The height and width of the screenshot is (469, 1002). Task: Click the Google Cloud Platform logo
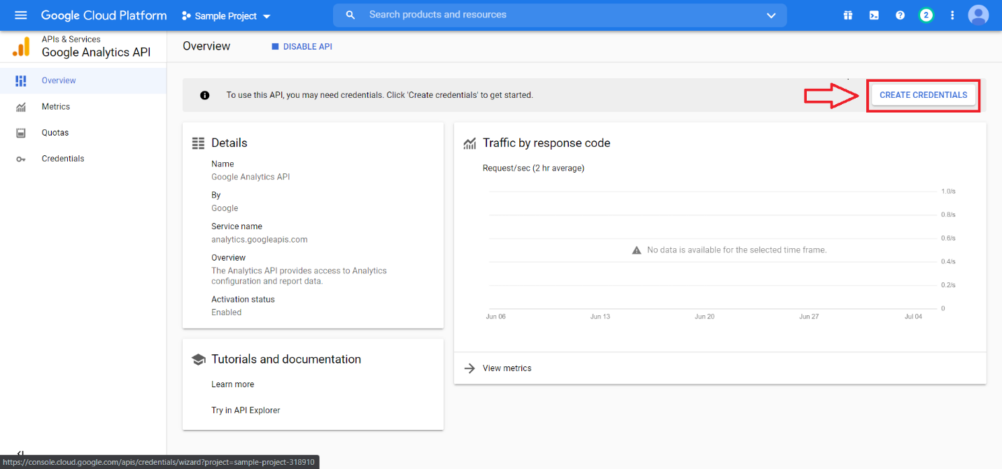click(x=104, y=15)
